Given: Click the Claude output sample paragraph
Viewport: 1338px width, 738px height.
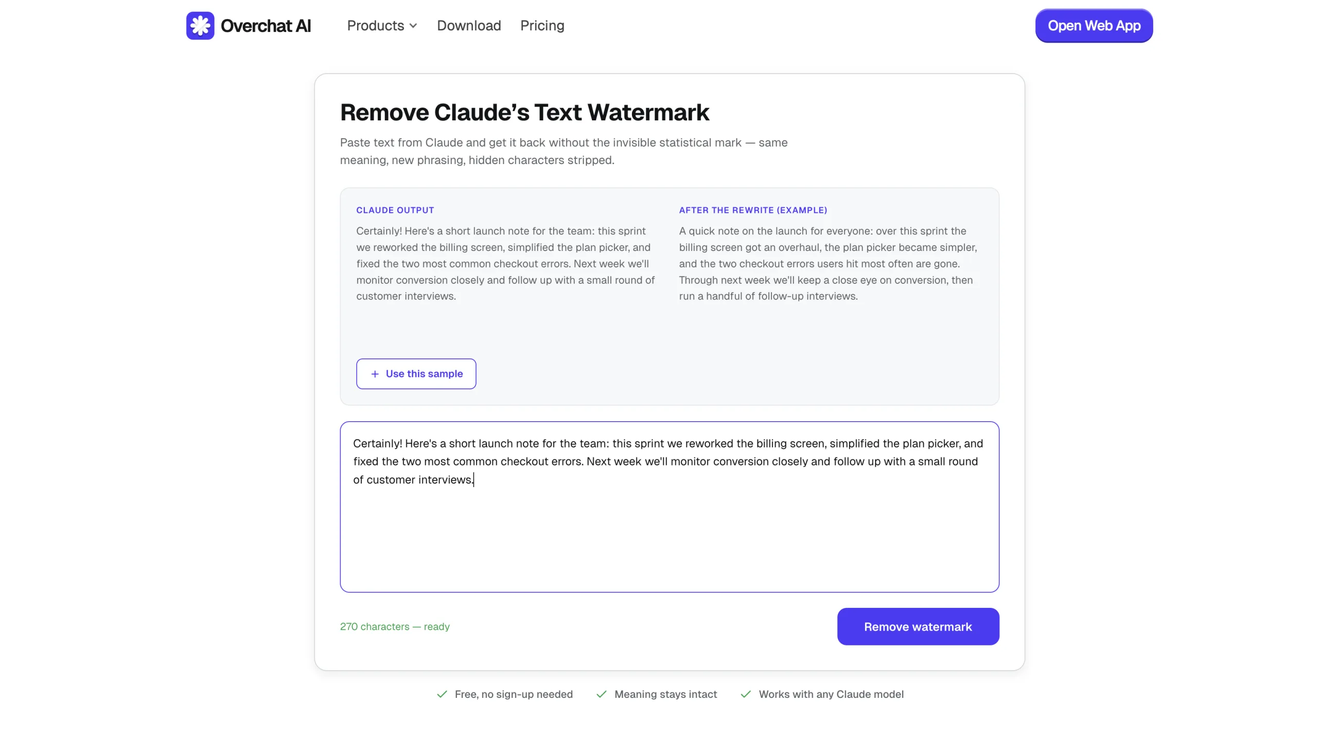Looking at the screenshot, I should click(505, 264).
